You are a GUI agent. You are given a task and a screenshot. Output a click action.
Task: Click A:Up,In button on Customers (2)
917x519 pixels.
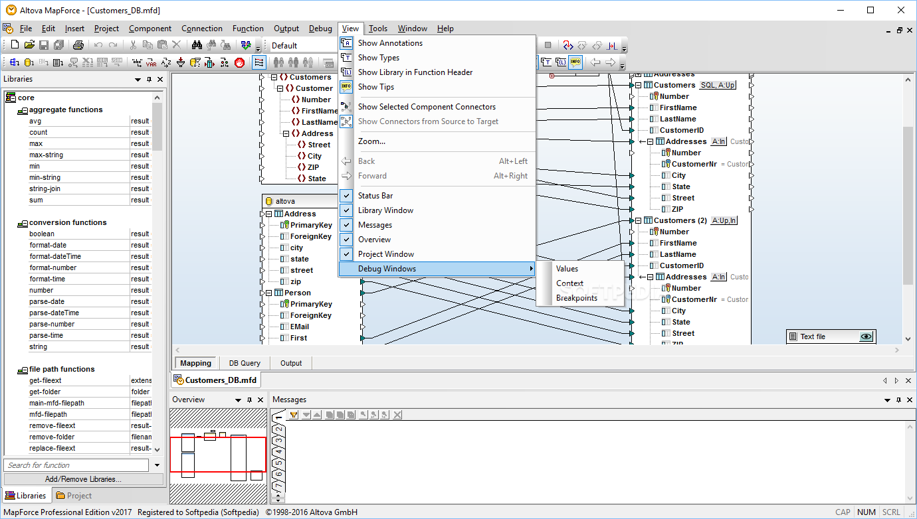coord(724,220)
